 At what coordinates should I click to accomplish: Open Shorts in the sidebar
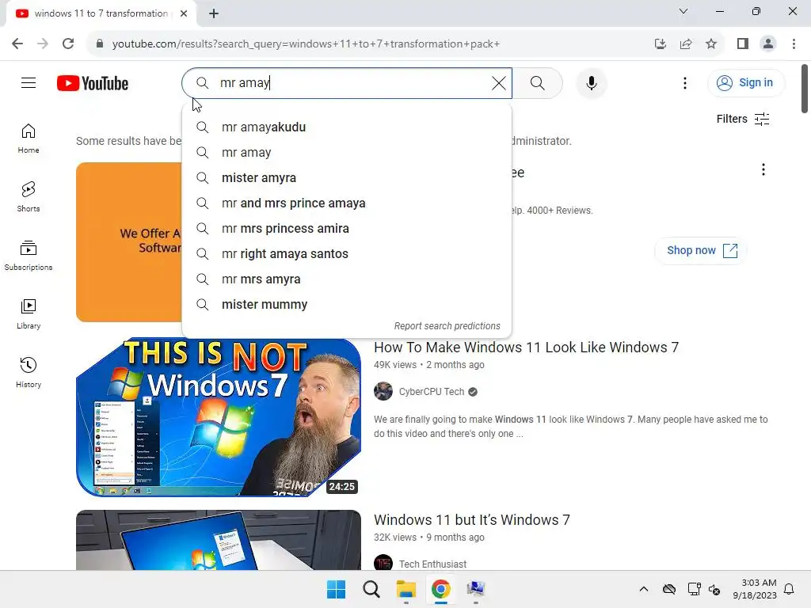point(29,197)
